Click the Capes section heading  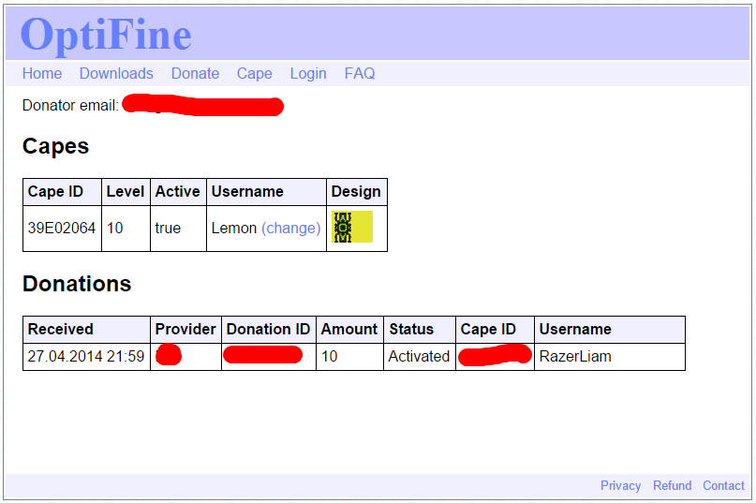click(x=55, y=146)
